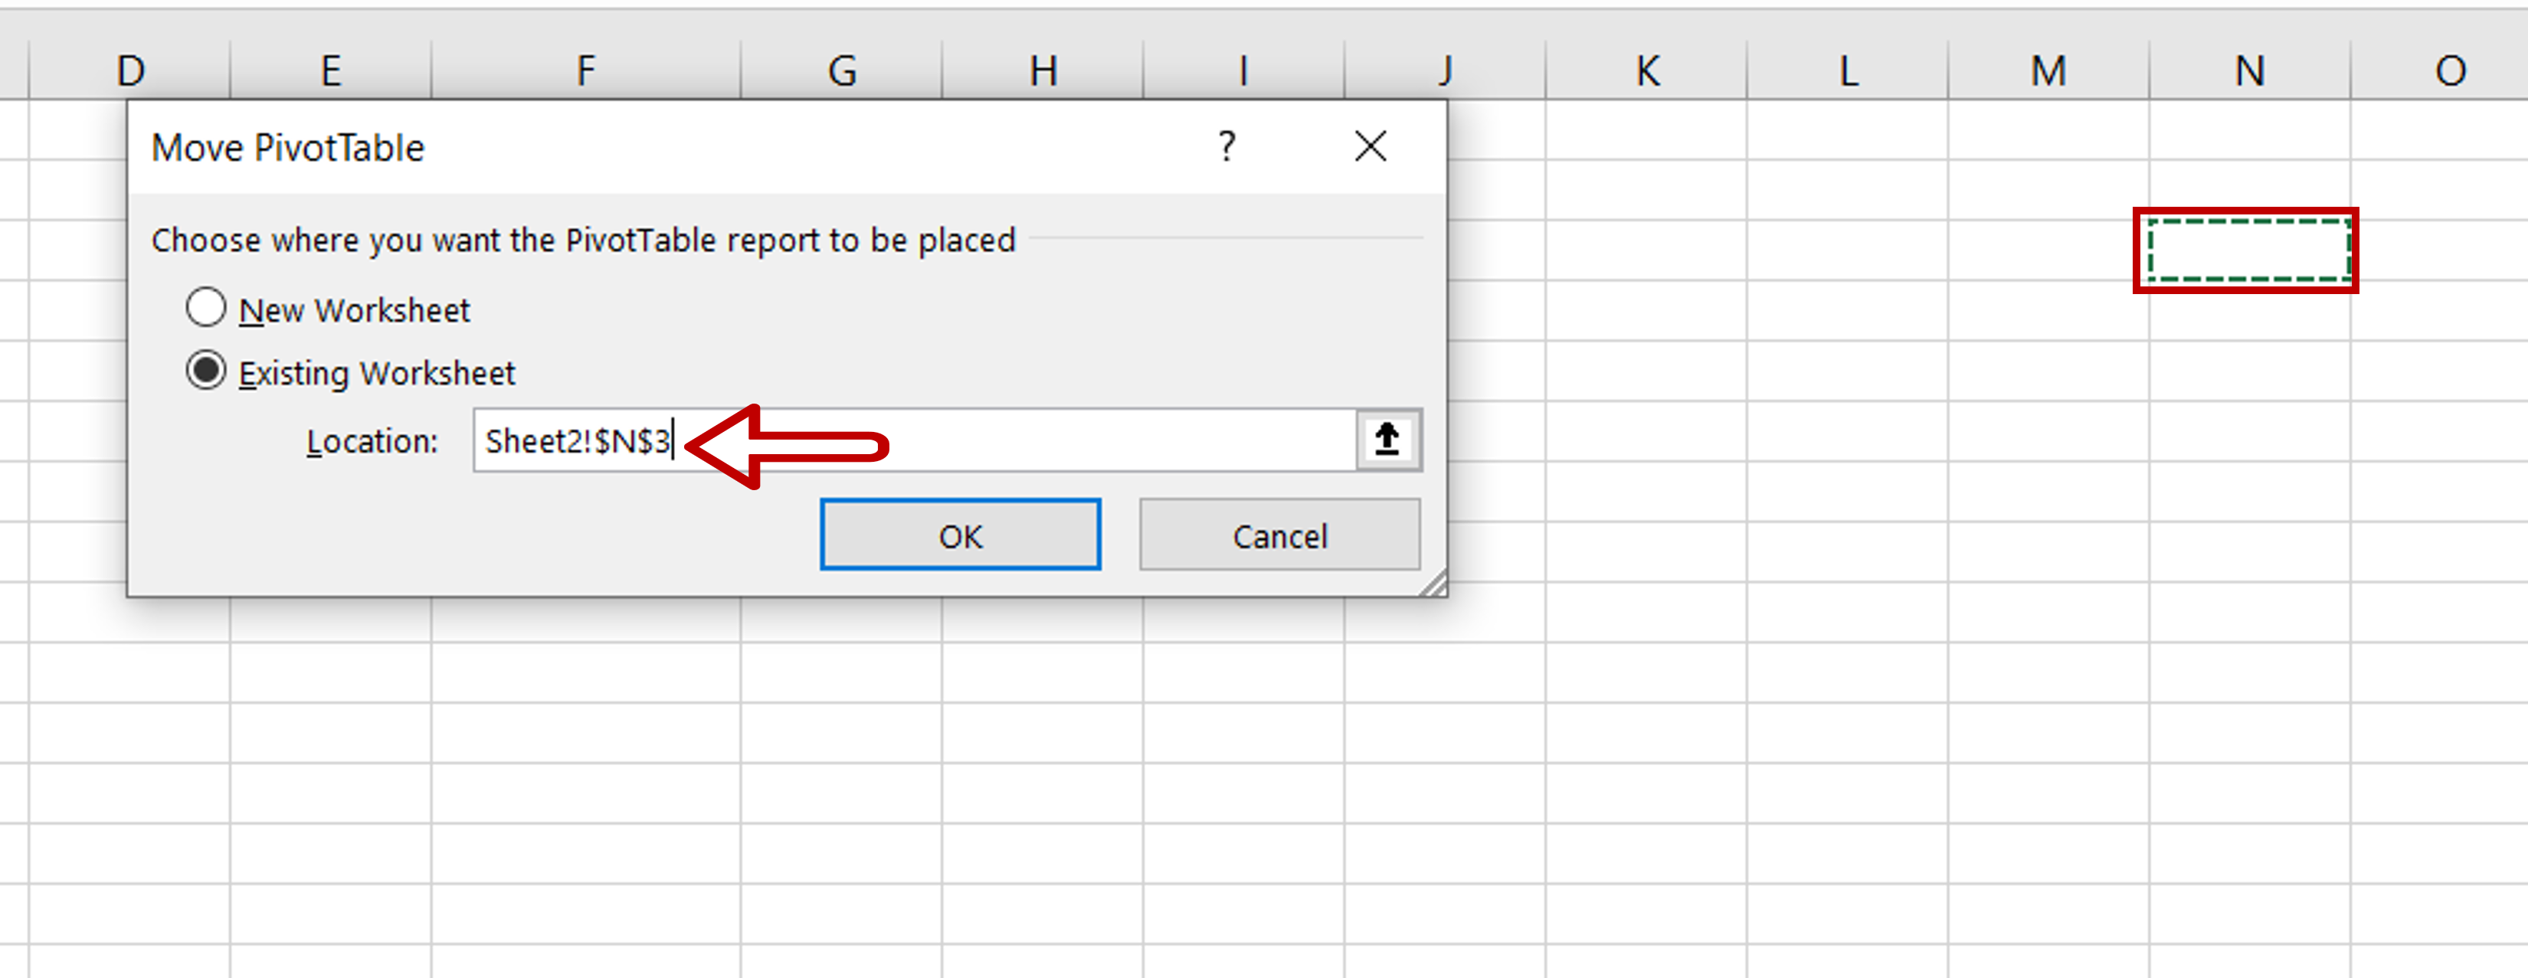
Task: Click the Cancel button
Action: (1279, 535)
